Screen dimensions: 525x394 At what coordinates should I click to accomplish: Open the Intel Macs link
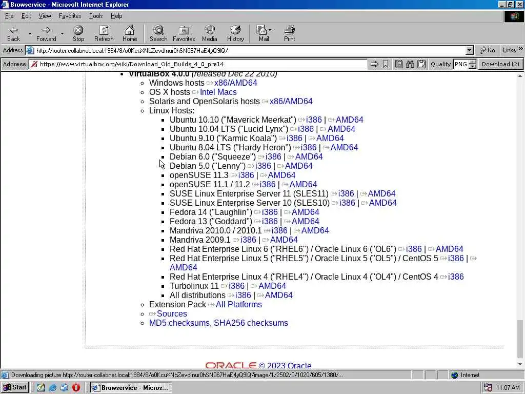coord(218,92)
